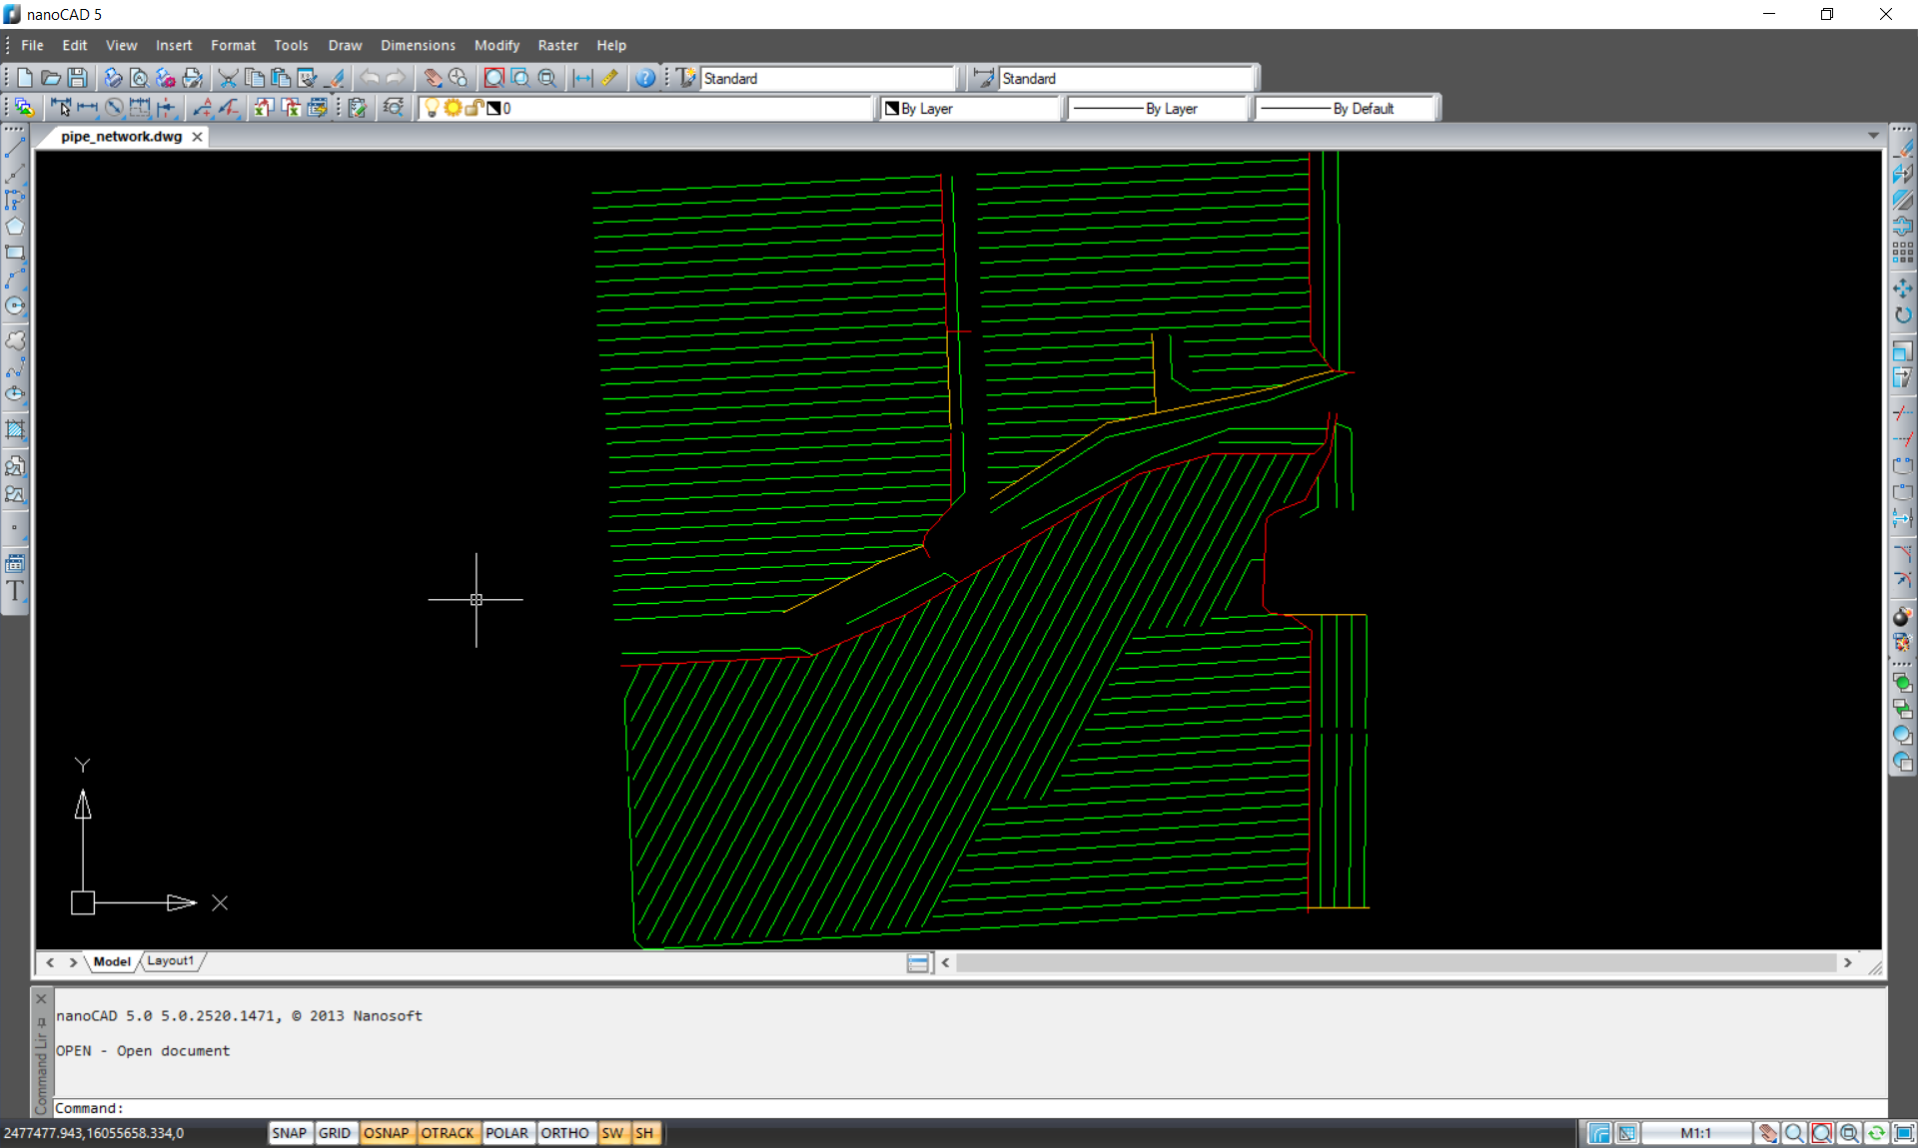
Task: Toggle OSNAP mode in status bar
Action: (x=386, y=1133)
